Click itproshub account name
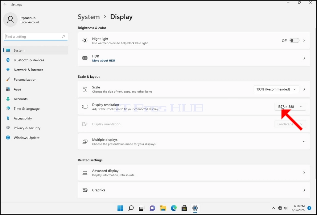 click(28, 18)
